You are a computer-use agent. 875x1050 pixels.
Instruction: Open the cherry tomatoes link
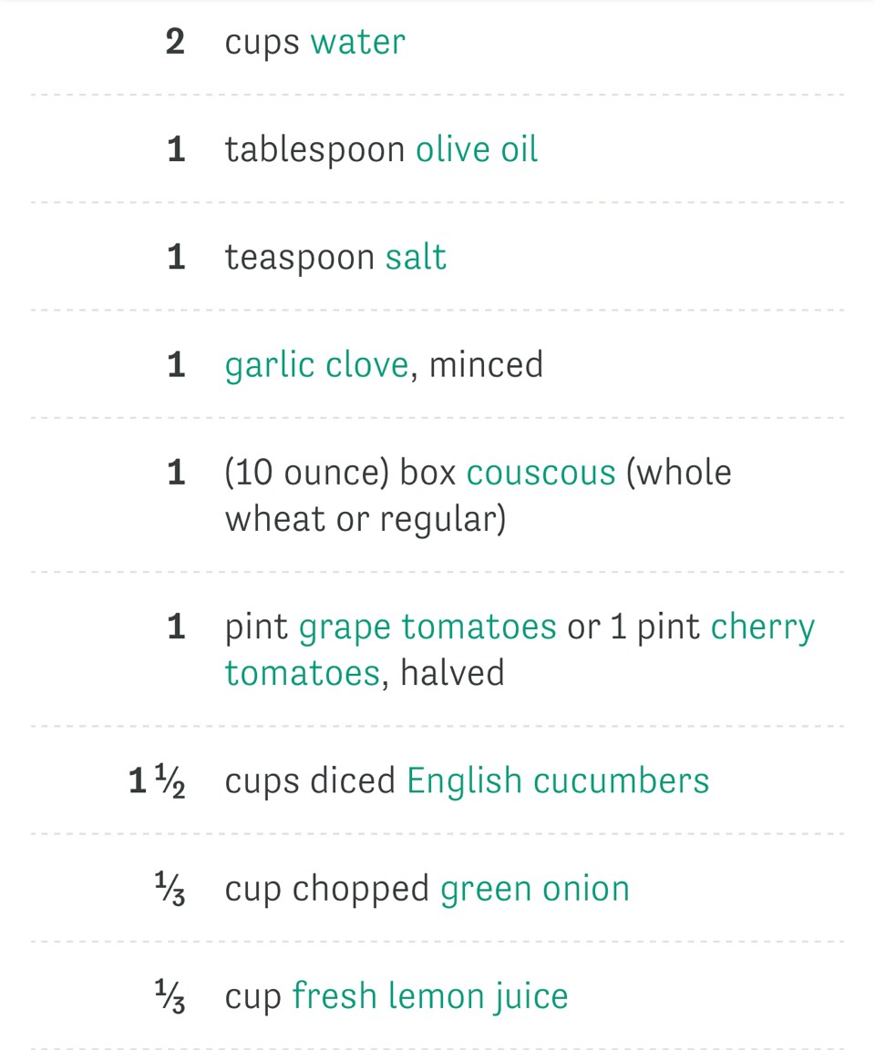tap(762, 627)
